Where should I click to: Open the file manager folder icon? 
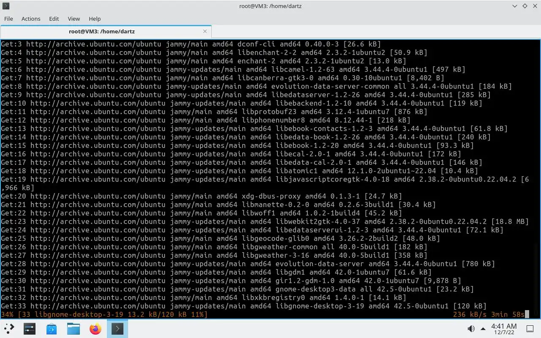tap(74, 328)
